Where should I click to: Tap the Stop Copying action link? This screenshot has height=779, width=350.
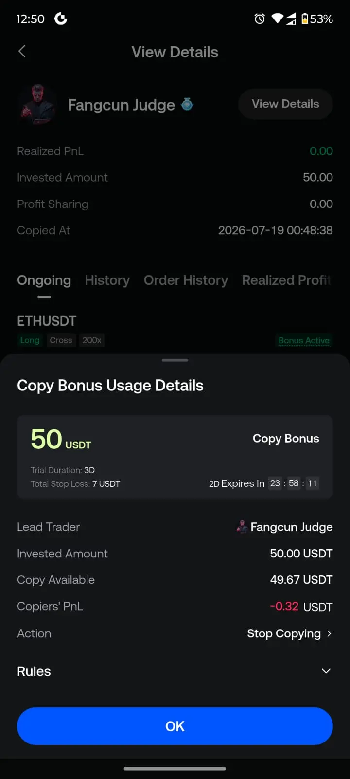284,633
